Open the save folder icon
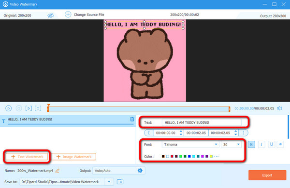This screenshot has width=290, height=188. (120, 182)
